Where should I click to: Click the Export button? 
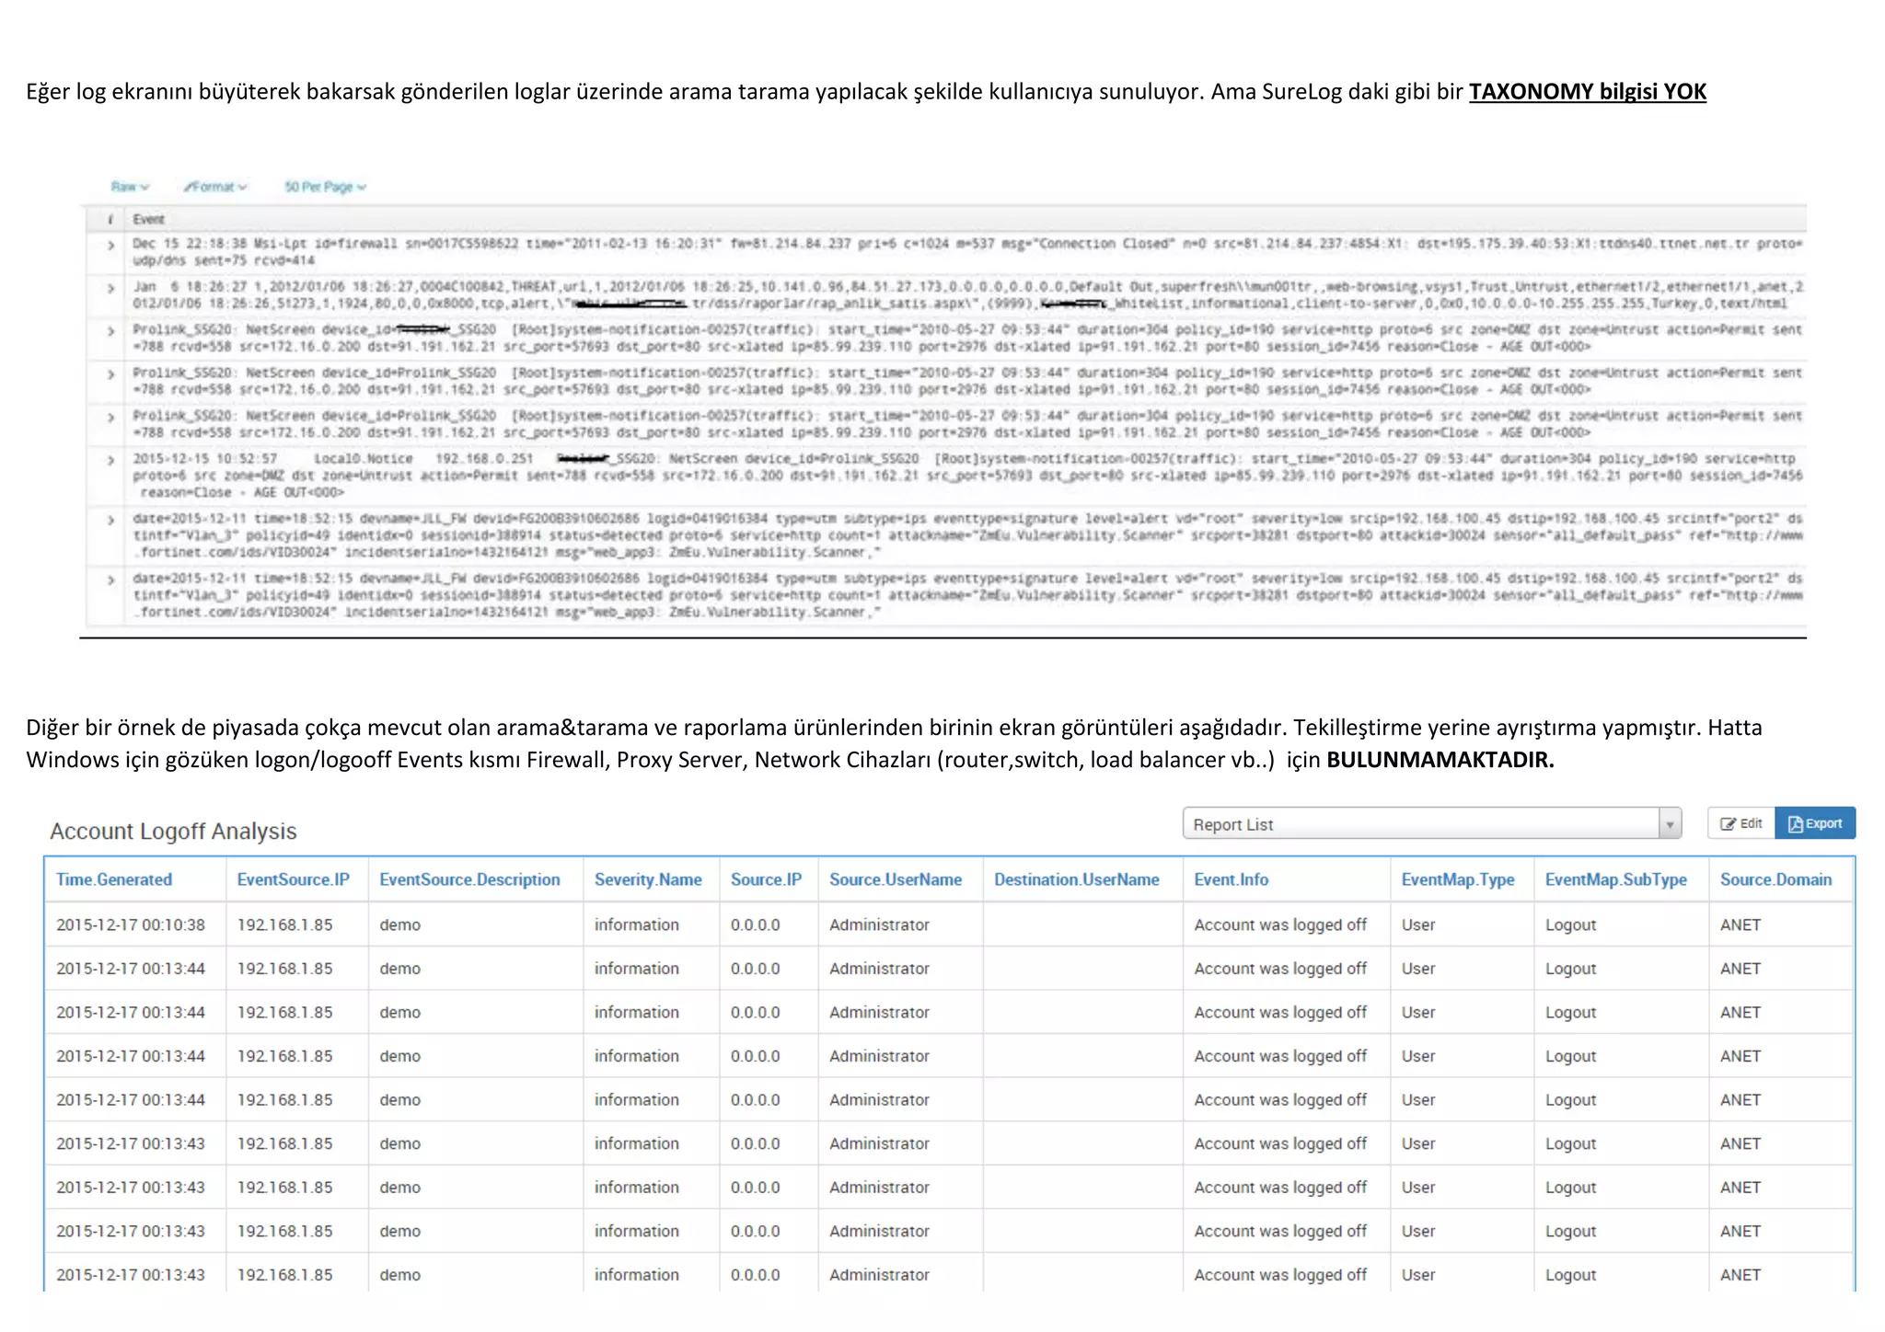[1814, 823]
